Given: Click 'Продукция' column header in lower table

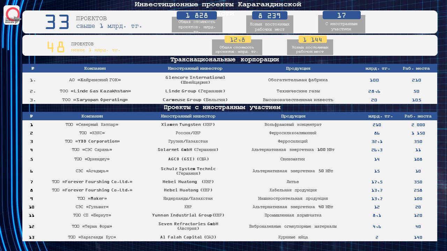Looking at the screenshot, I should tap(293, 116).
